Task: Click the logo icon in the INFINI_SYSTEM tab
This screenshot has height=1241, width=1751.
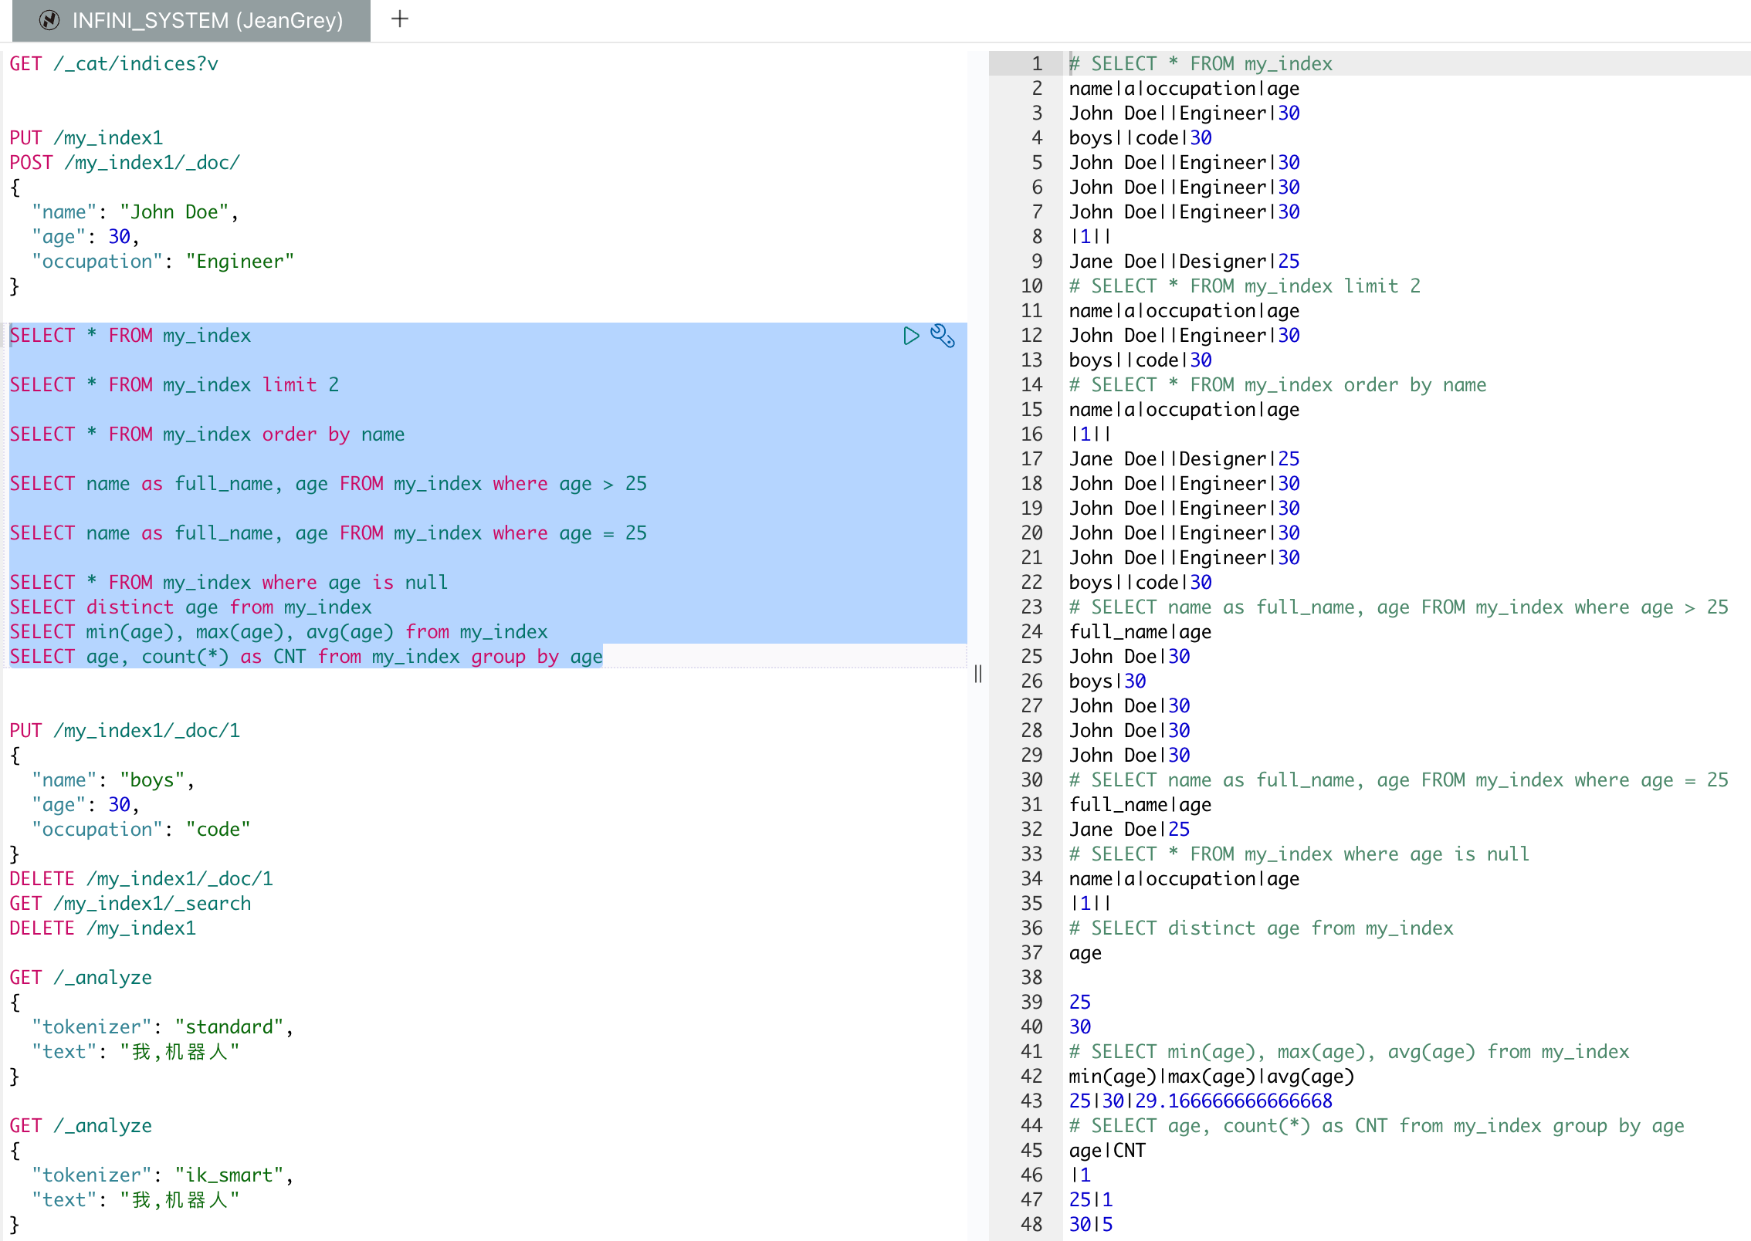Action: pos(49,20)
